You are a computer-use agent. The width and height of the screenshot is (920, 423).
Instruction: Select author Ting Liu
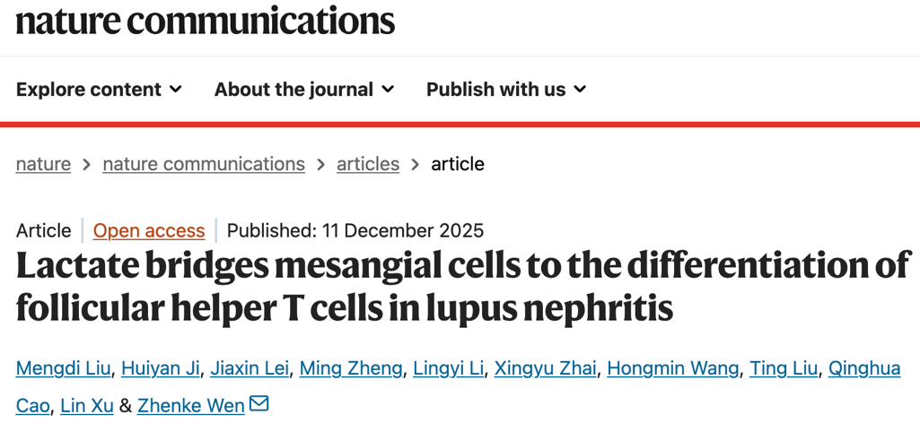(784, 368)
